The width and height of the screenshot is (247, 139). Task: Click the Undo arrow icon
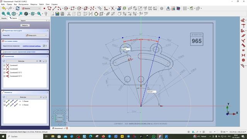tap(4, 8)
